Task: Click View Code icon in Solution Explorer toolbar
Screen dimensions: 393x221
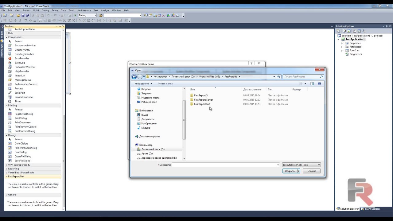Action: [x=355, y=31]
